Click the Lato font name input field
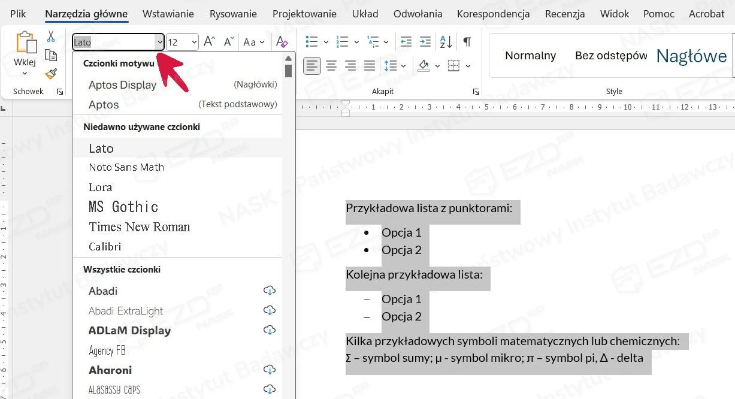 point(113,43)
